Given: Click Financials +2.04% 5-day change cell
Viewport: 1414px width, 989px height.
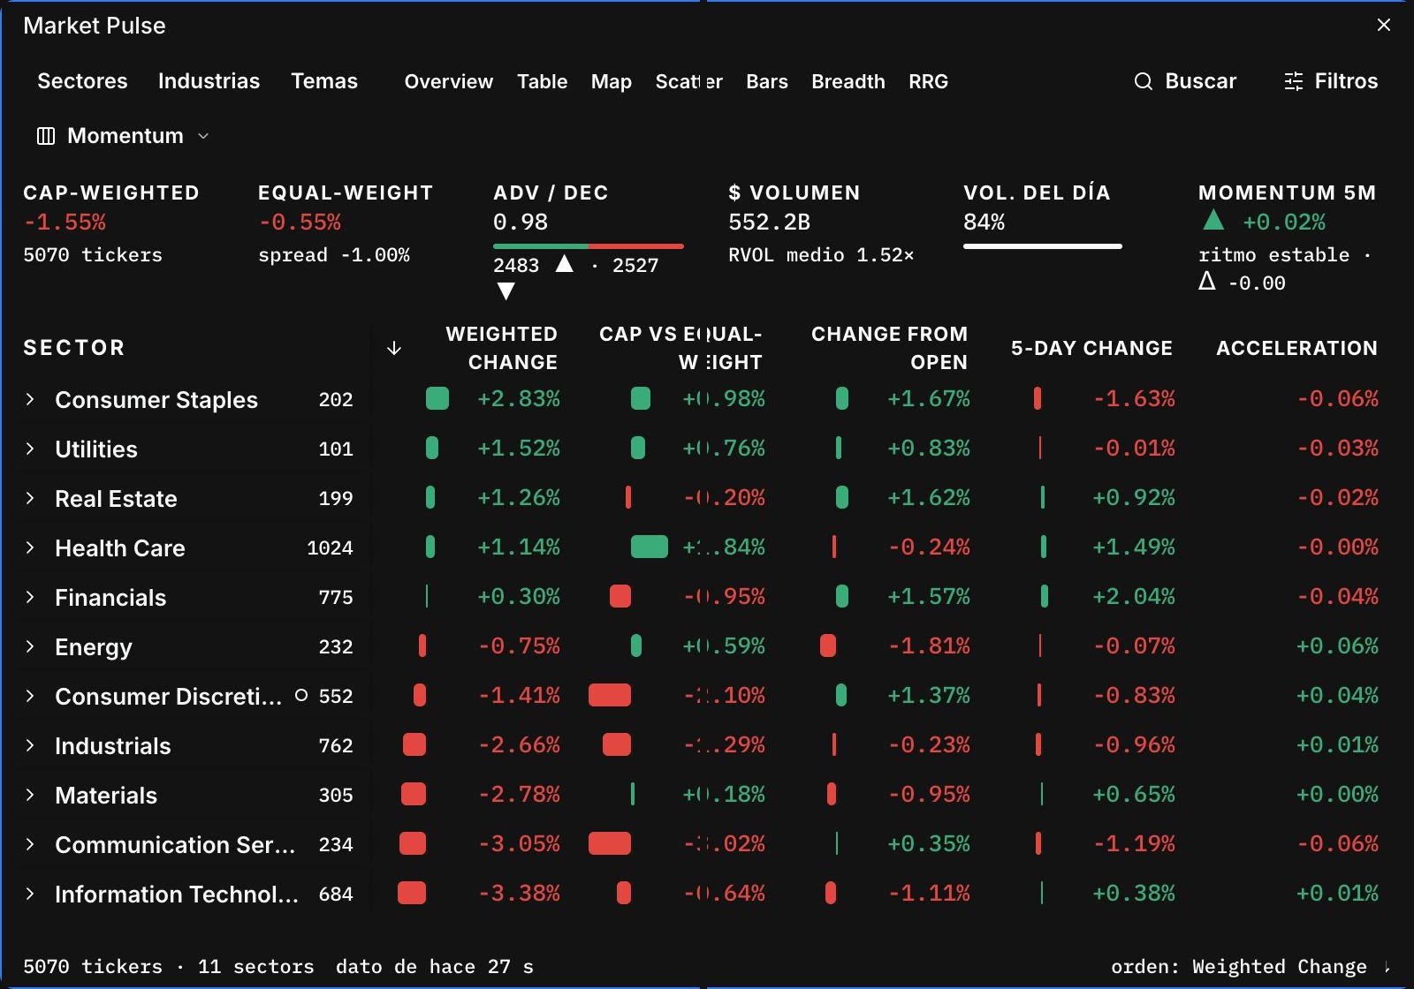Looking at the screenshot, I should [1134, 597].
